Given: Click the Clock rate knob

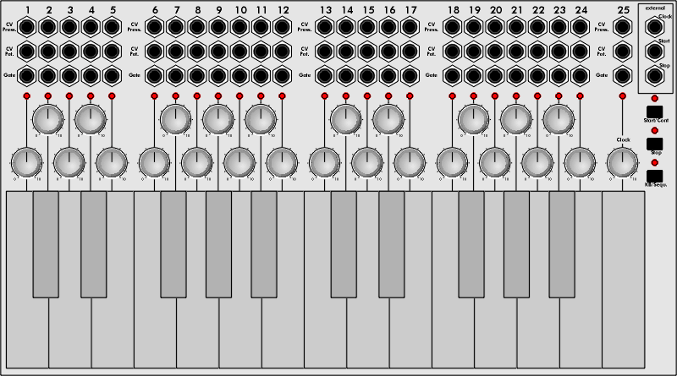Looking at the screenshot, I should point(623,161).
